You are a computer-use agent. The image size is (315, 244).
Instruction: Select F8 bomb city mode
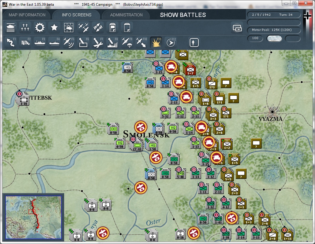click(112, 42)
